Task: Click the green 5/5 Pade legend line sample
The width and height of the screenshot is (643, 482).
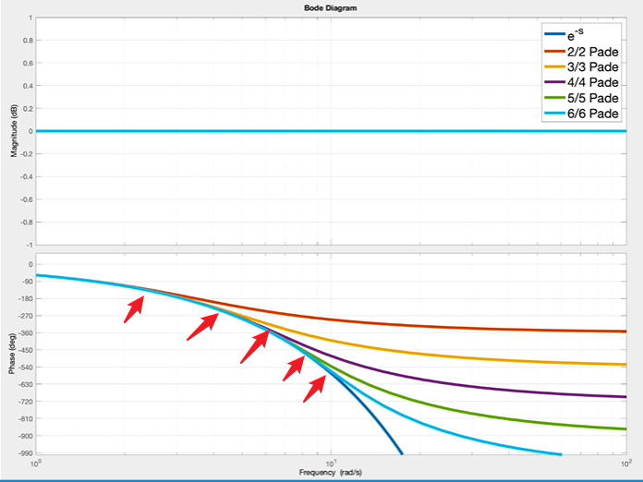Action: pos(554,98)
